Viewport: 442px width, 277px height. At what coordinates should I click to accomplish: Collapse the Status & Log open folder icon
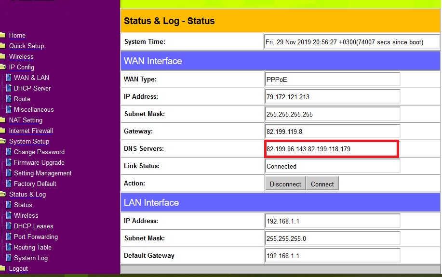pos(3,194)
